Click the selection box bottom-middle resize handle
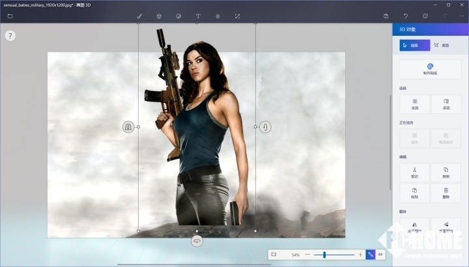Viewport: 469px width, 267px height. click(x=197, y=231)
